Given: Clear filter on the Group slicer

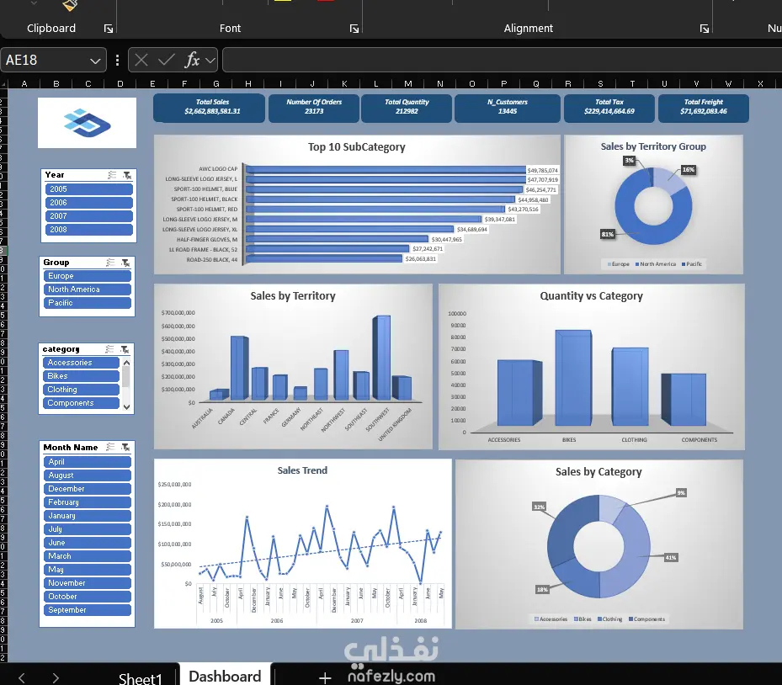Looking at the screenshot, I should click(x=125, y=263).
